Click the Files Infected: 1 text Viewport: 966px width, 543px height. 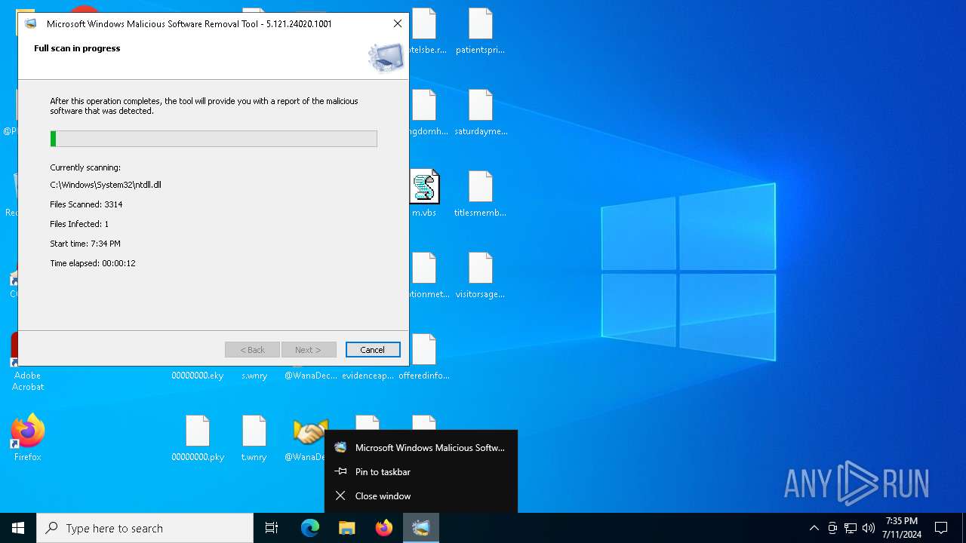(x=79, y=224)
